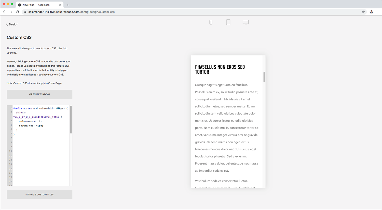Return to Design settings via the back link
The image size is (382, 210).
coord(12,24)
